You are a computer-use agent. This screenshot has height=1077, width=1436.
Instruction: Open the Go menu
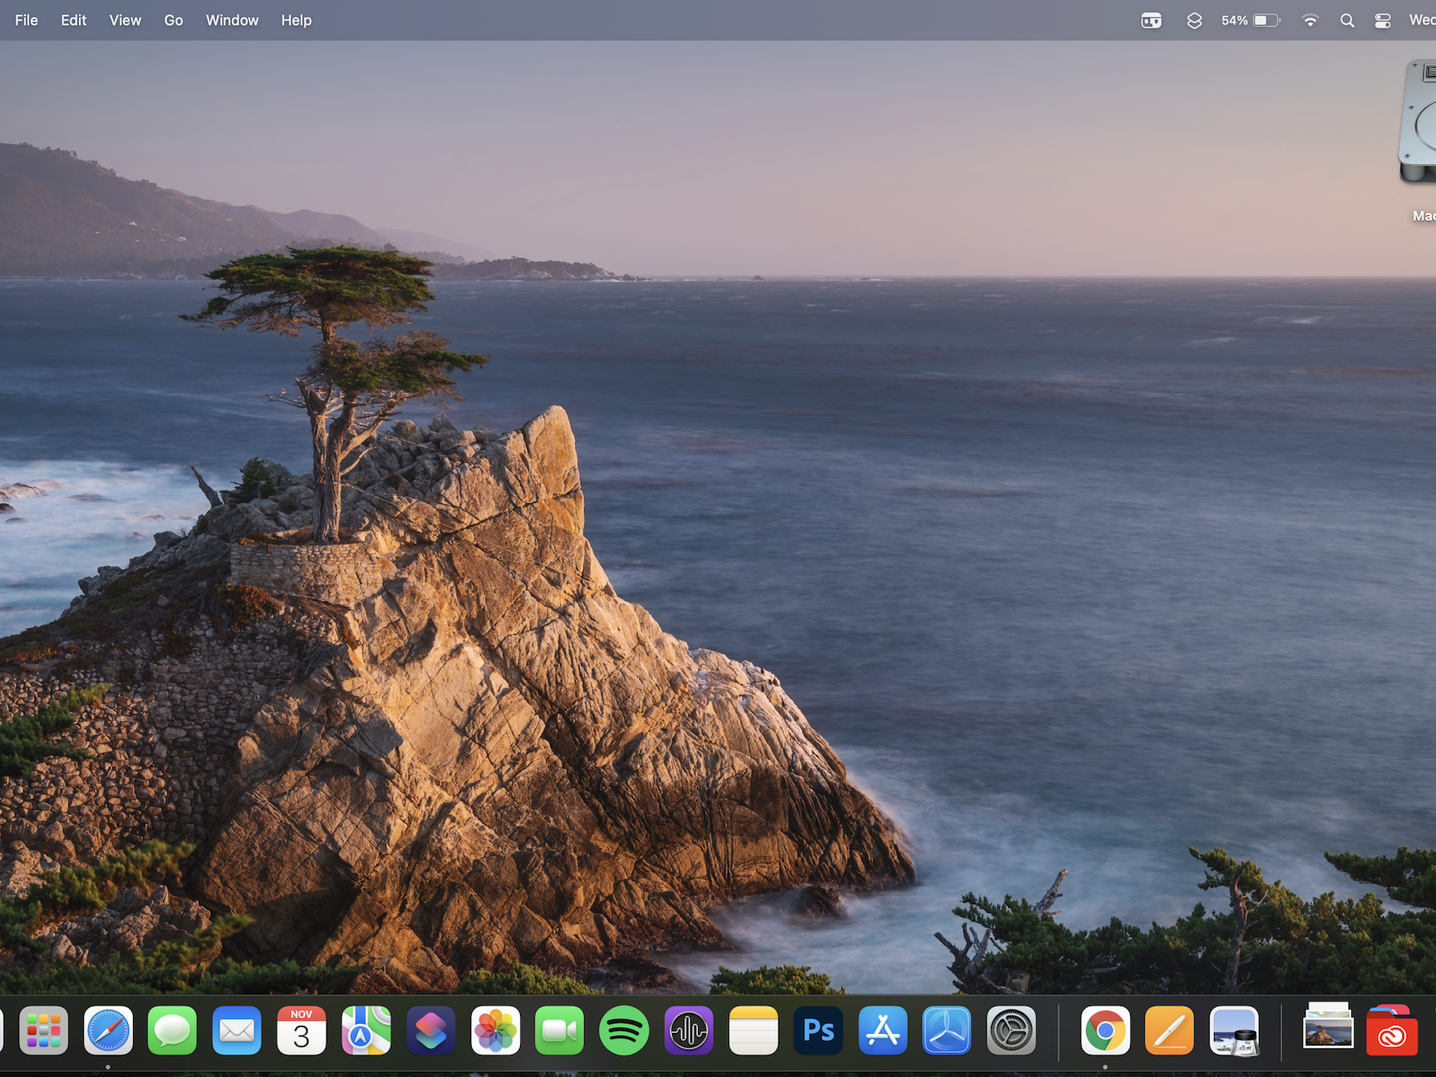(x=173, y=20)
